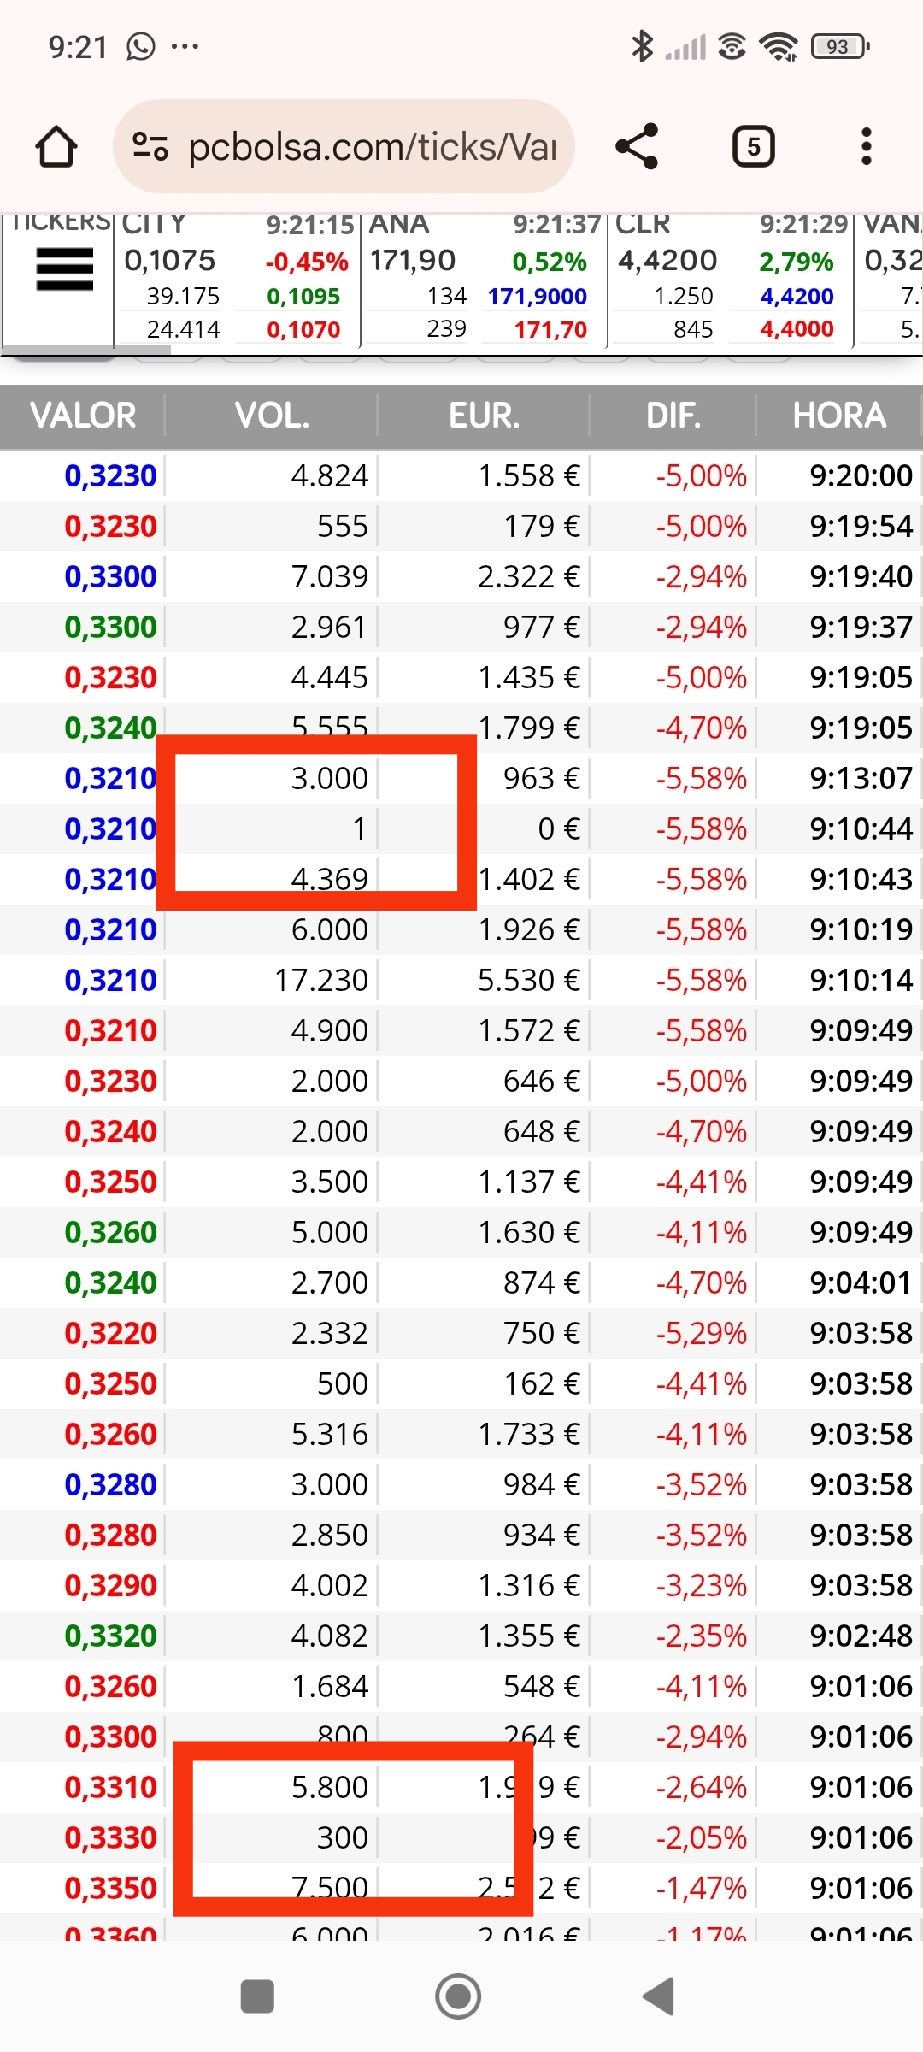Click difference -4,41% in 0,3250 row at 9:03:58
Image resolution: width=923 pixels, height=2052 pixels.
[702, 1383]
